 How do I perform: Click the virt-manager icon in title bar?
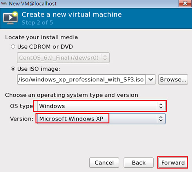tap(4, 4)
